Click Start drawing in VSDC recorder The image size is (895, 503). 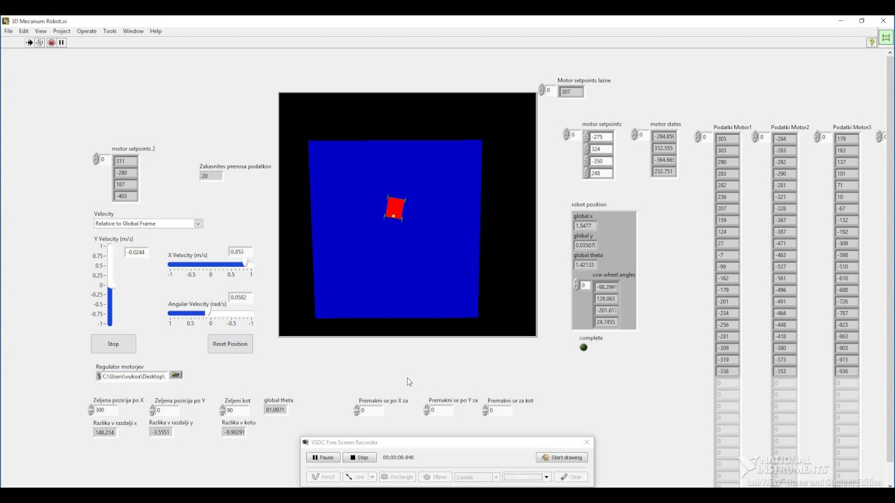point(562,458)
